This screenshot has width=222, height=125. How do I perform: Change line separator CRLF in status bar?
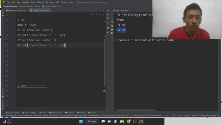tap(173, 116)
